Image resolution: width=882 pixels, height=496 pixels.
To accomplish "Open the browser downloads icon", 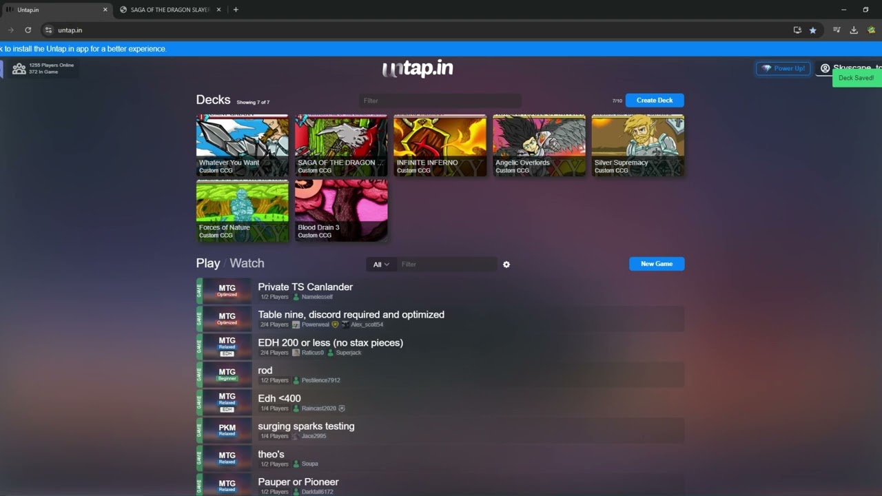I will [854, 30].
